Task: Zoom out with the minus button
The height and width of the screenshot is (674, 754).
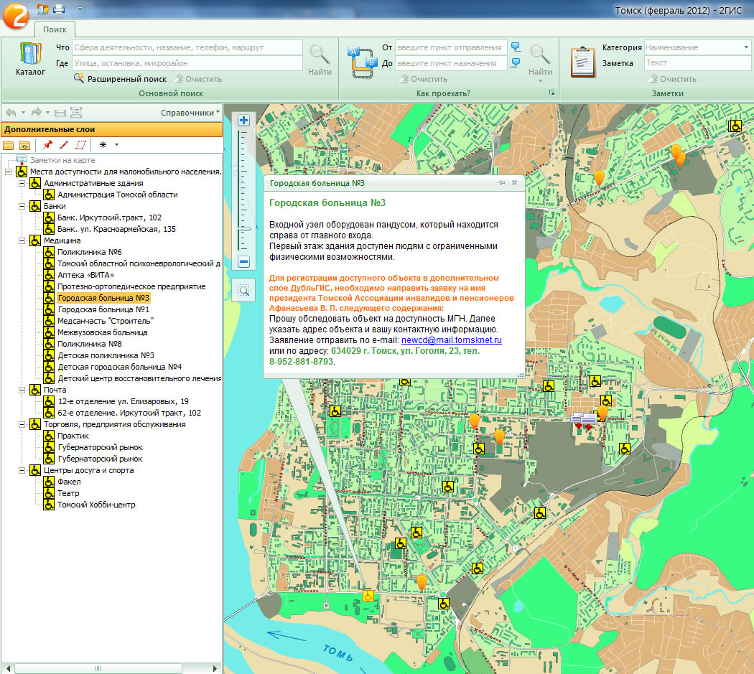Action: point(244,262)
